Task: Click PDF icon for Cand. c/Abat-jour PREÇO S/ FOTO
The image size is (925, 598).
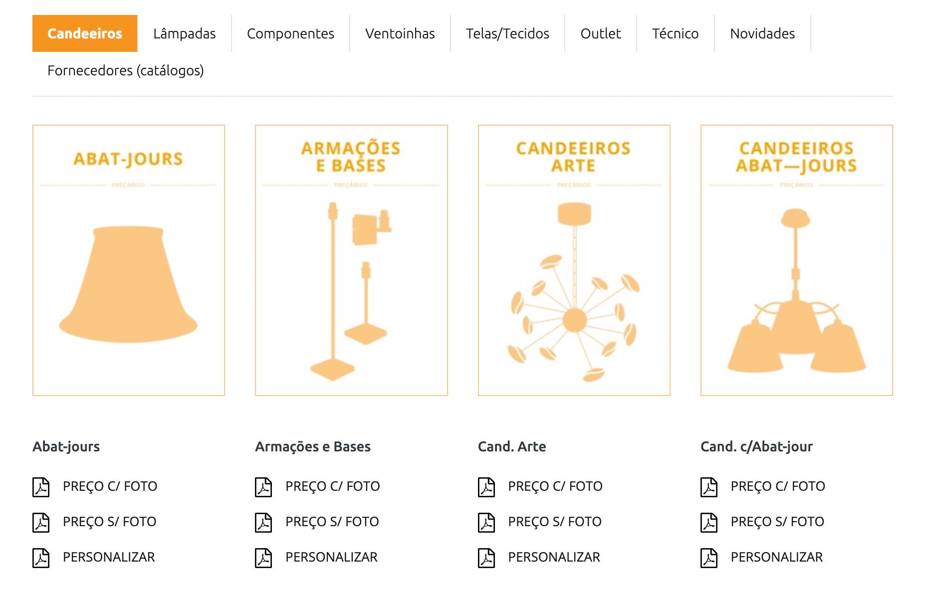Action: (709, 522)
